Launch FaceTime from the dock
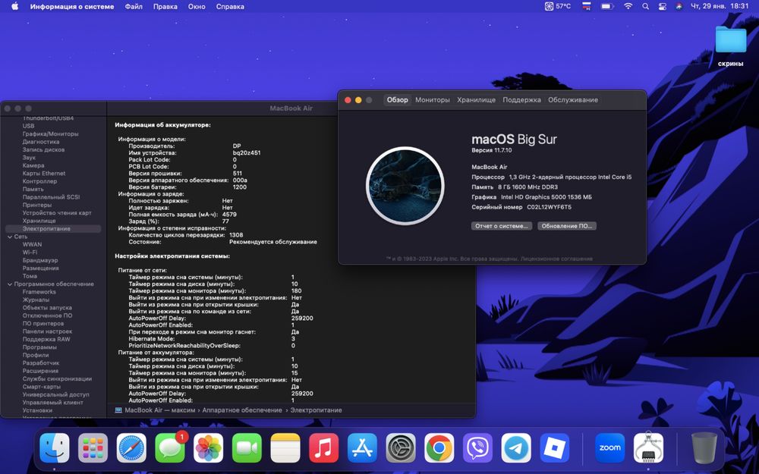 [247, 448]
